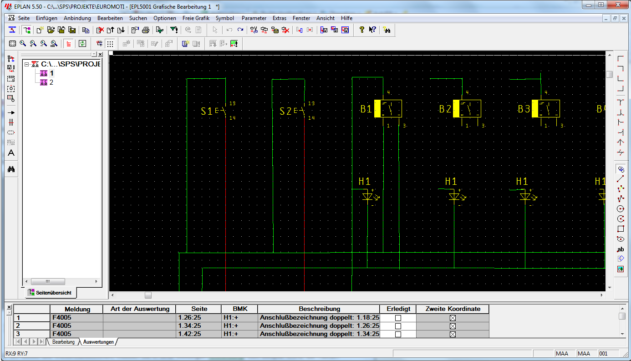631x361 pixels.
Task: Open the Symbol menu
Action: 225,18
